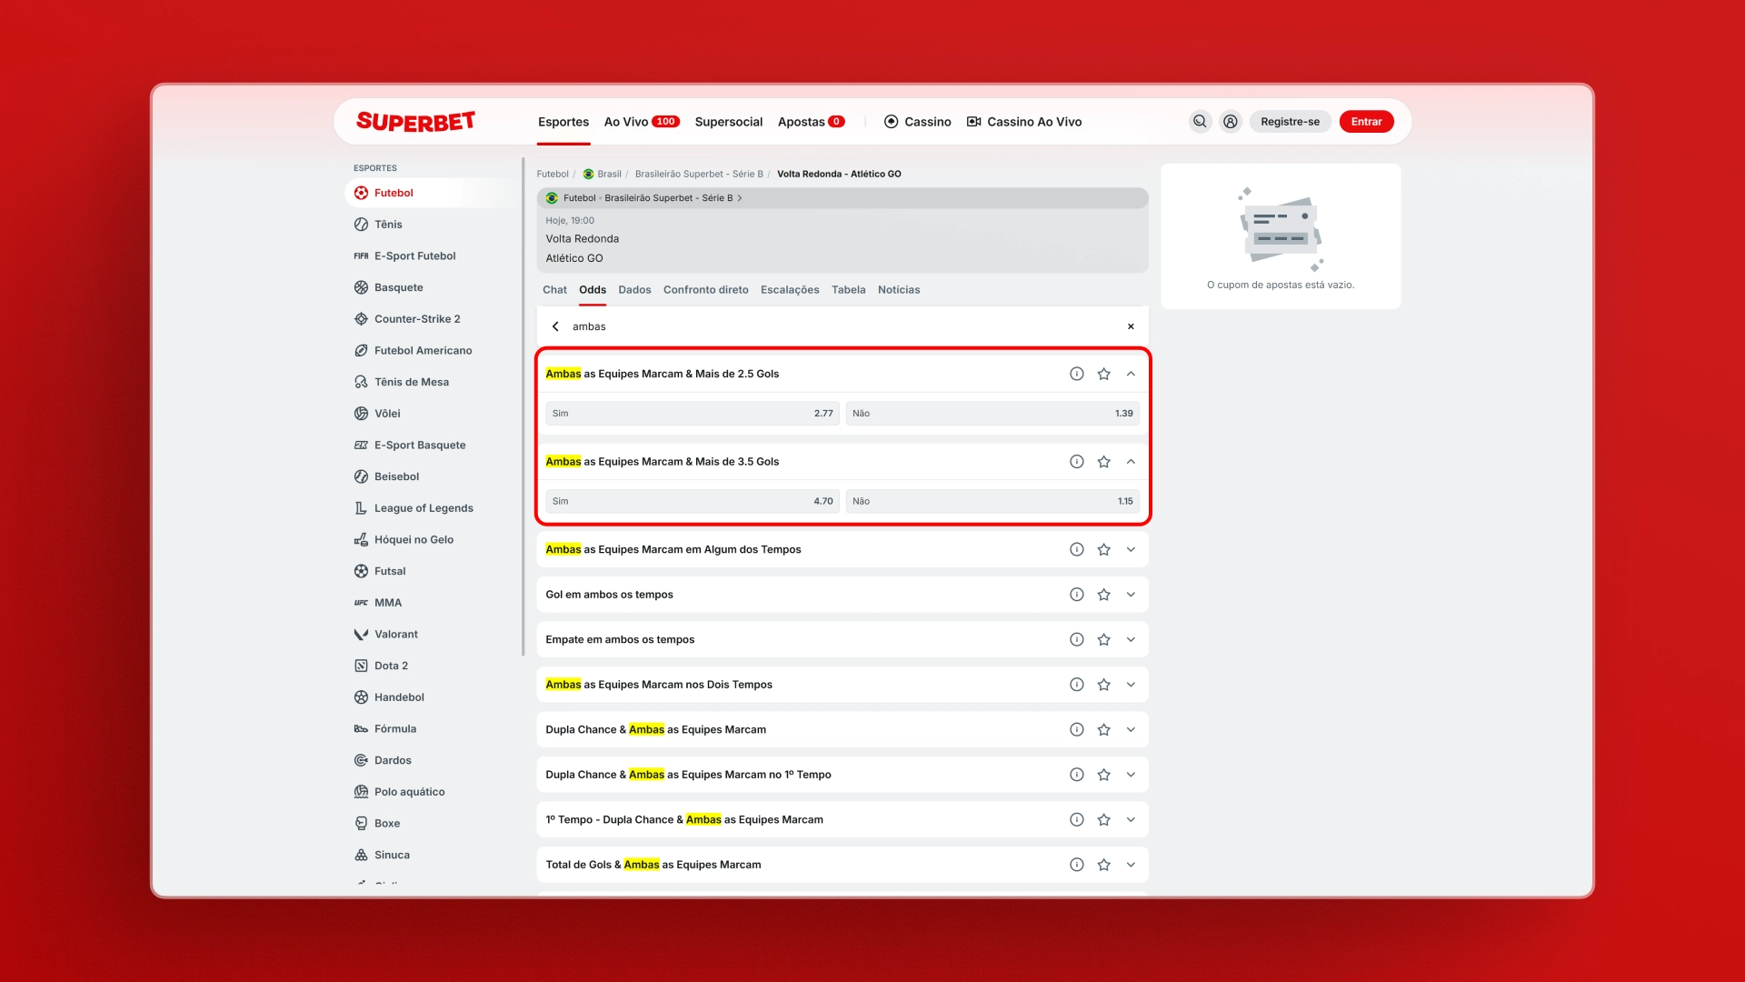The image size is (1745, 982).
Task: Open the user profile icon in header
Action: click(1230, 122)
